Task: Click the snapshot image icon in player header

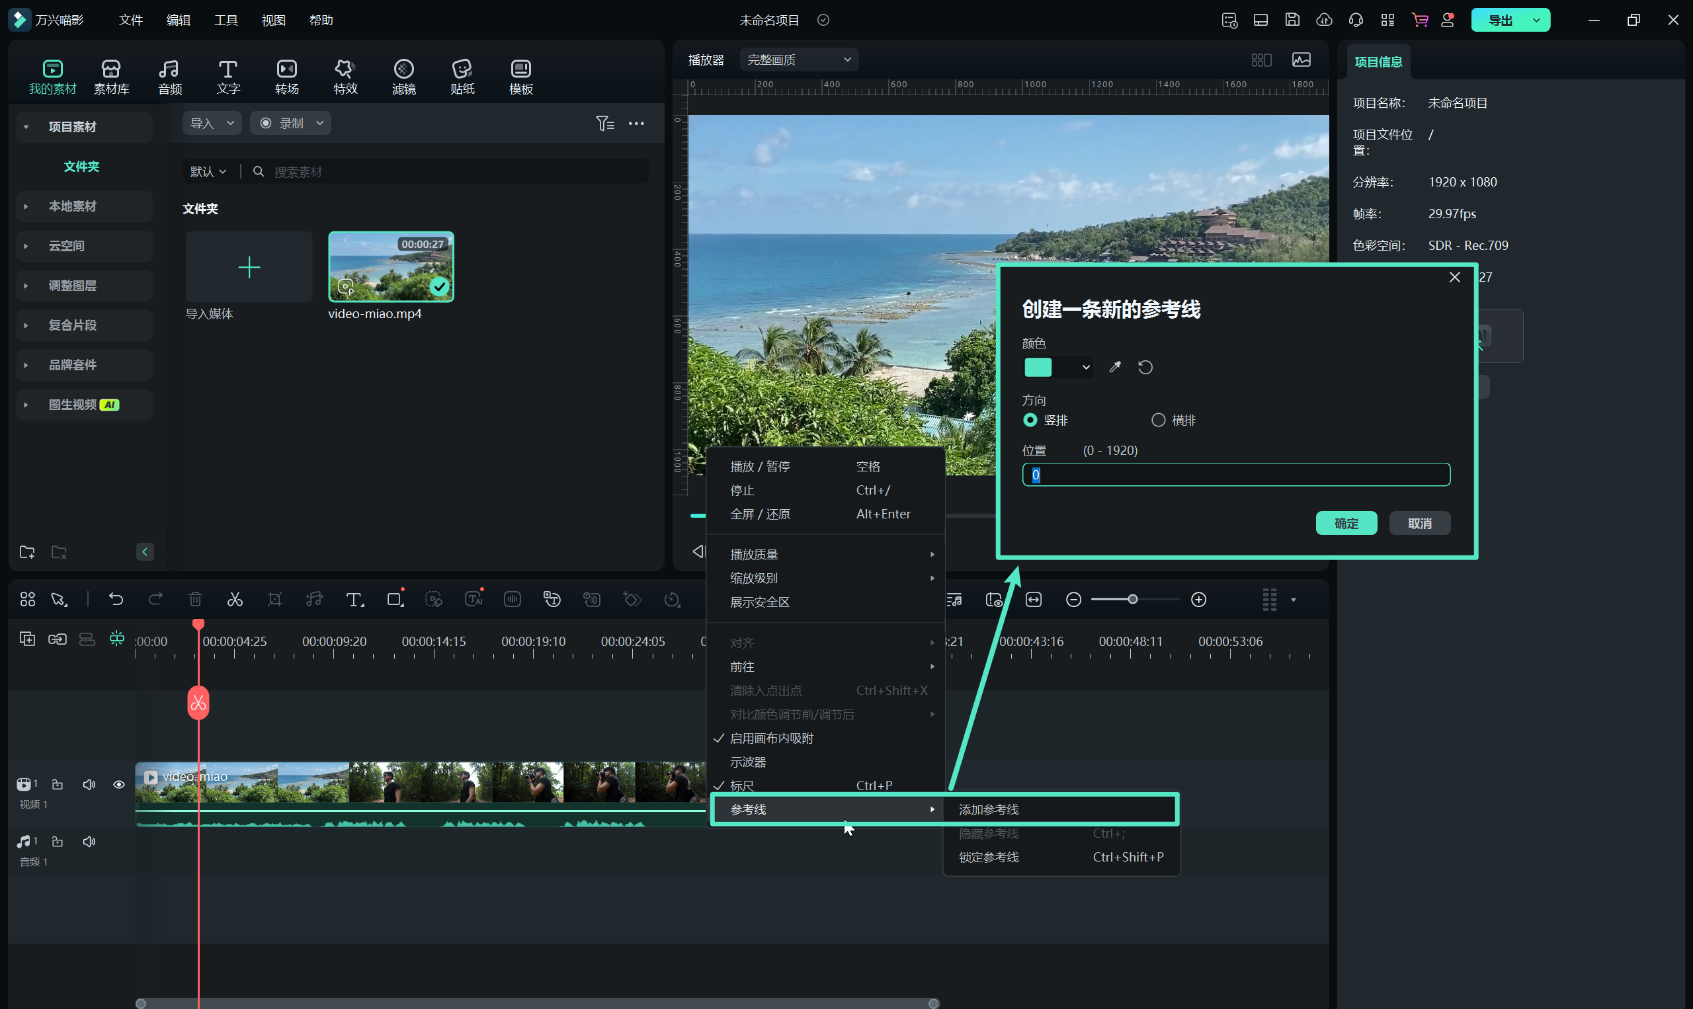Action: [1301, 60]
